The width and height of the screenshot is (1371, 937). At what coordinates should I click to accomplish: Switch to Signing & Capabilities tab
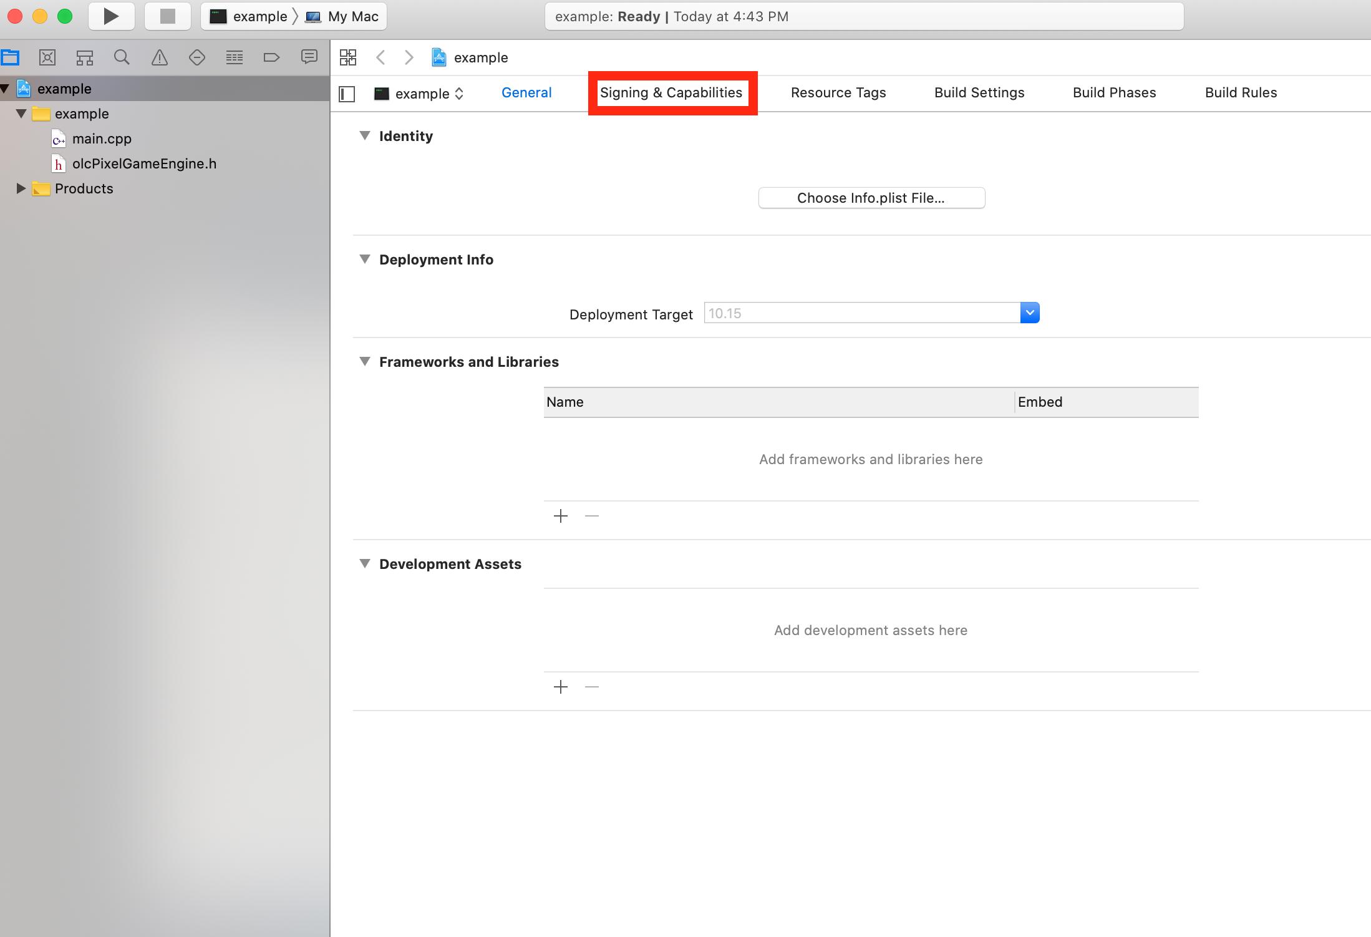tap(671, 93)
